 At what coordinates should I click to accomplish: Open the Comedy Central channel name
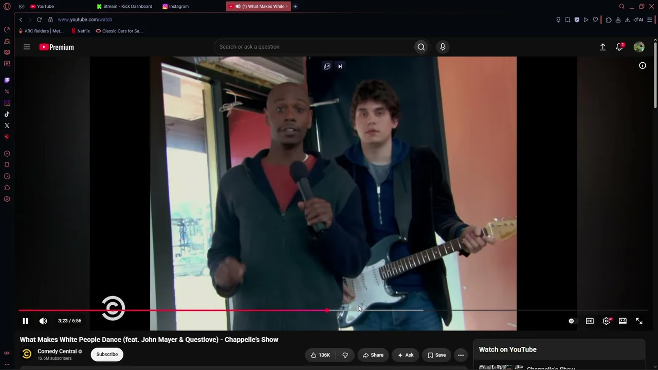pyautogui.click(x=57, y=351)
